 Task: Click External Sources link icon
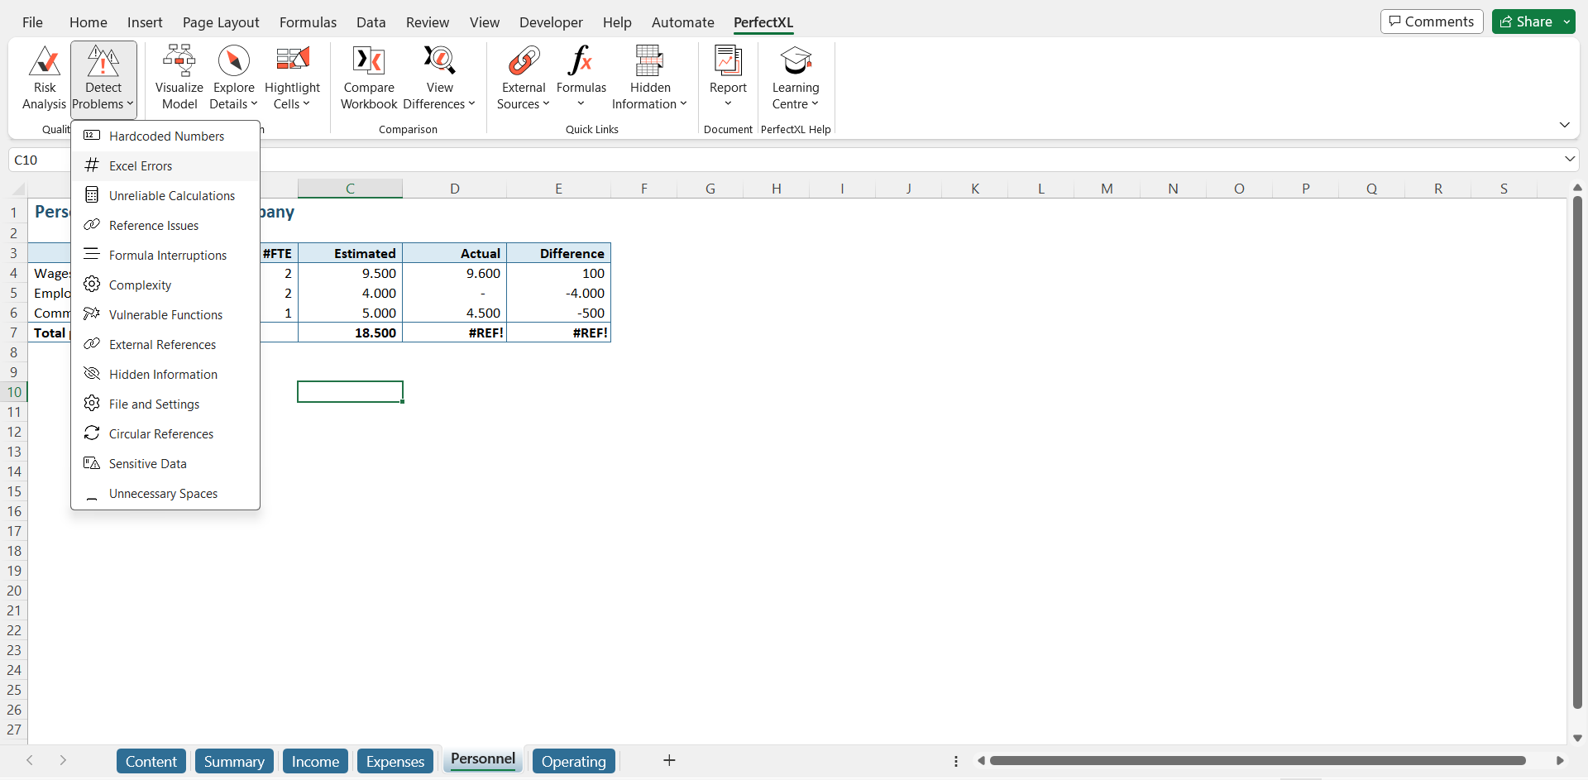point(524,60)
